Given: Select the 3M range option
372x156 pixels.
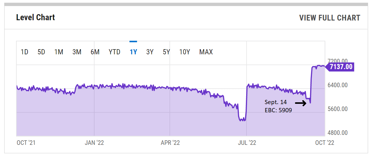Looking at the screenshot, I should pyautogui.click(x=77, y=52).
